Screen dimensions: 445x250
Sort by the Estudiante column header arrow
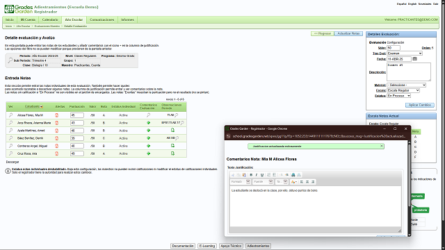click(42, 106)
